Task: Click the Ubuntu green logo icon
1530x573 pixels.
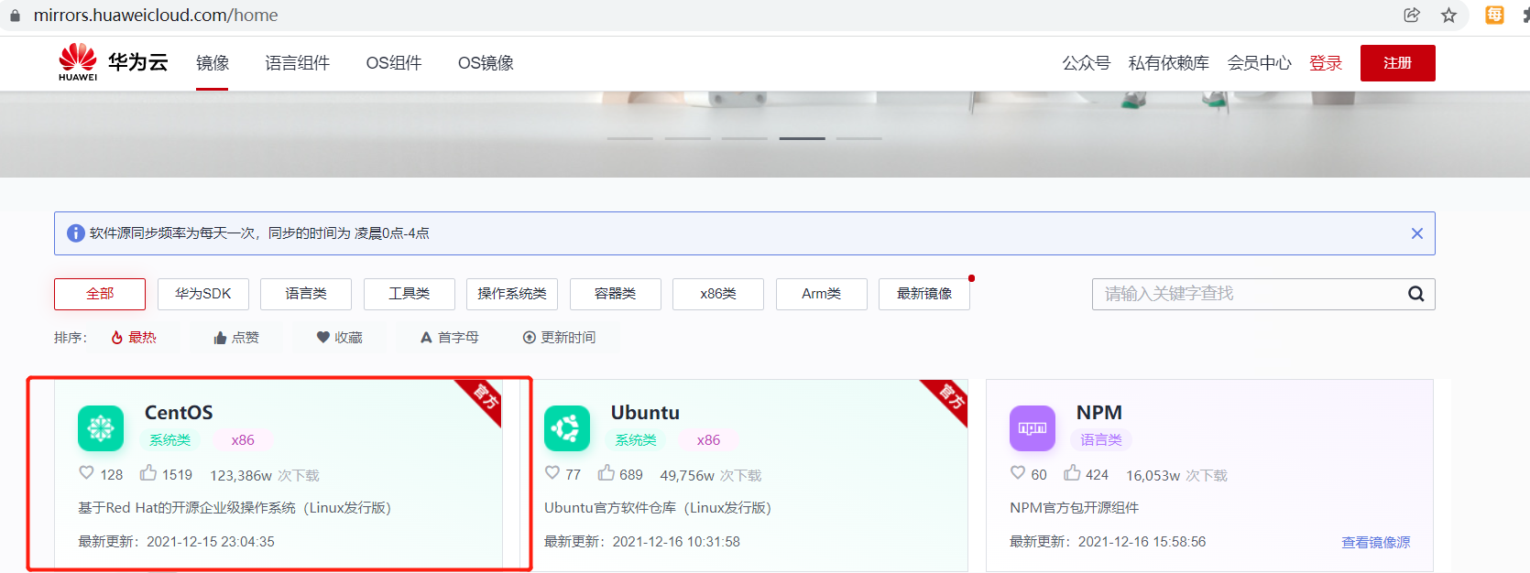Action: [x=567, y=428]
